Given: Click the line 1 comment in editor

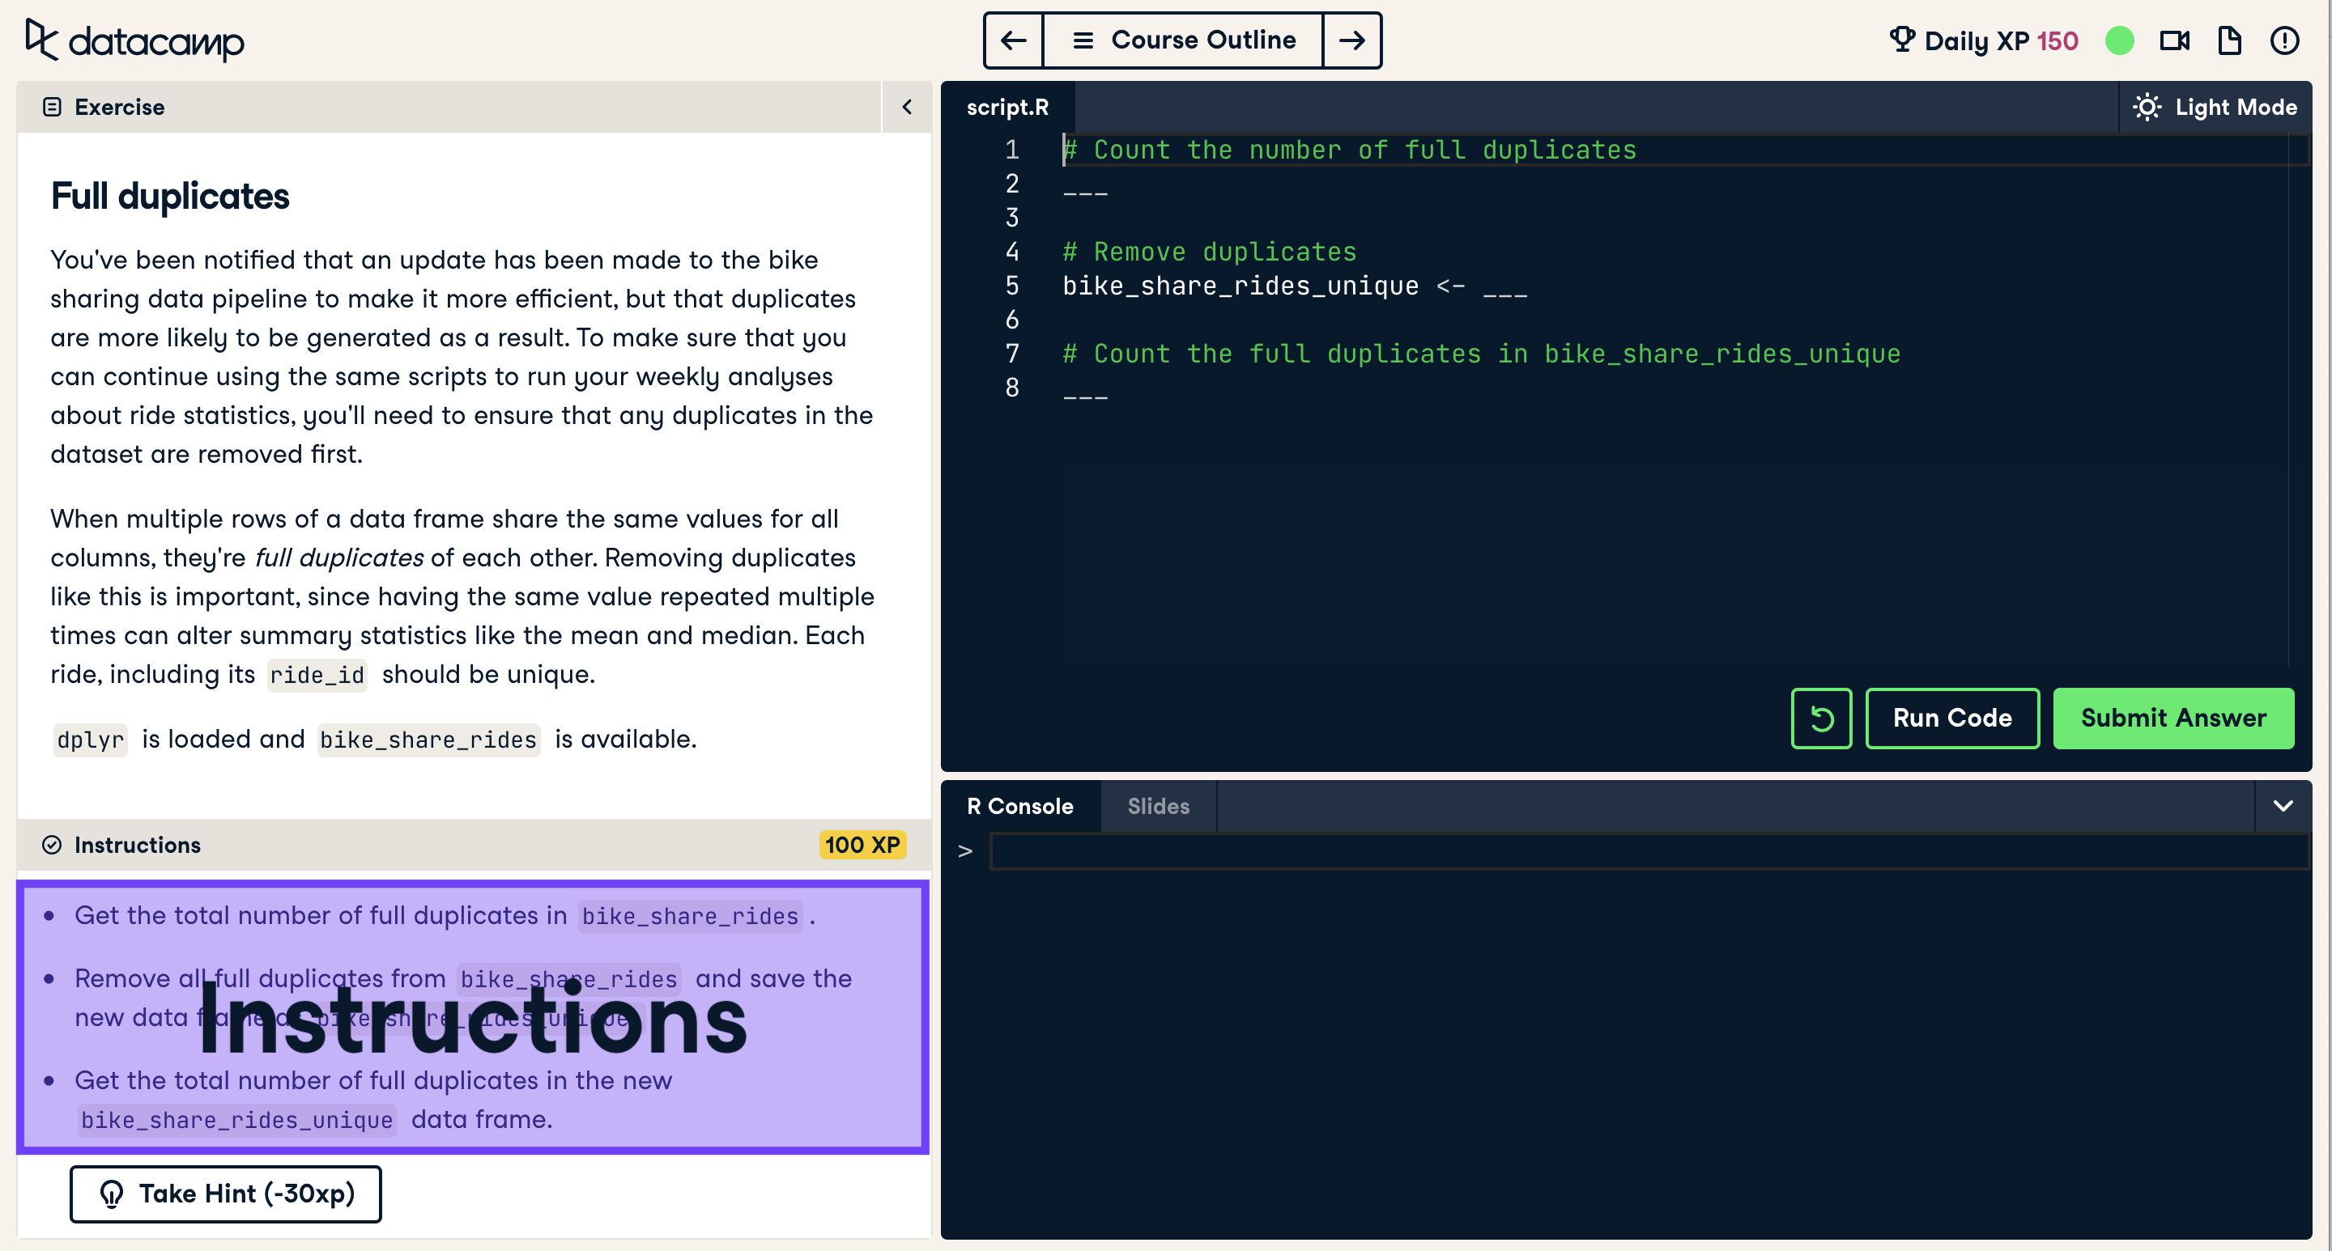Looking at the screenshot, I should point(1349,151).
